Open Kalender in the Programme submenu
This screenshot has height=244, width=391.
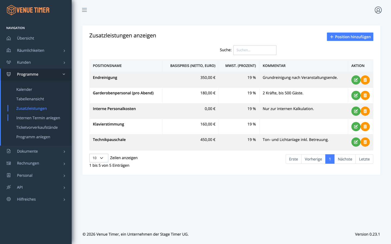click(24, 89)
